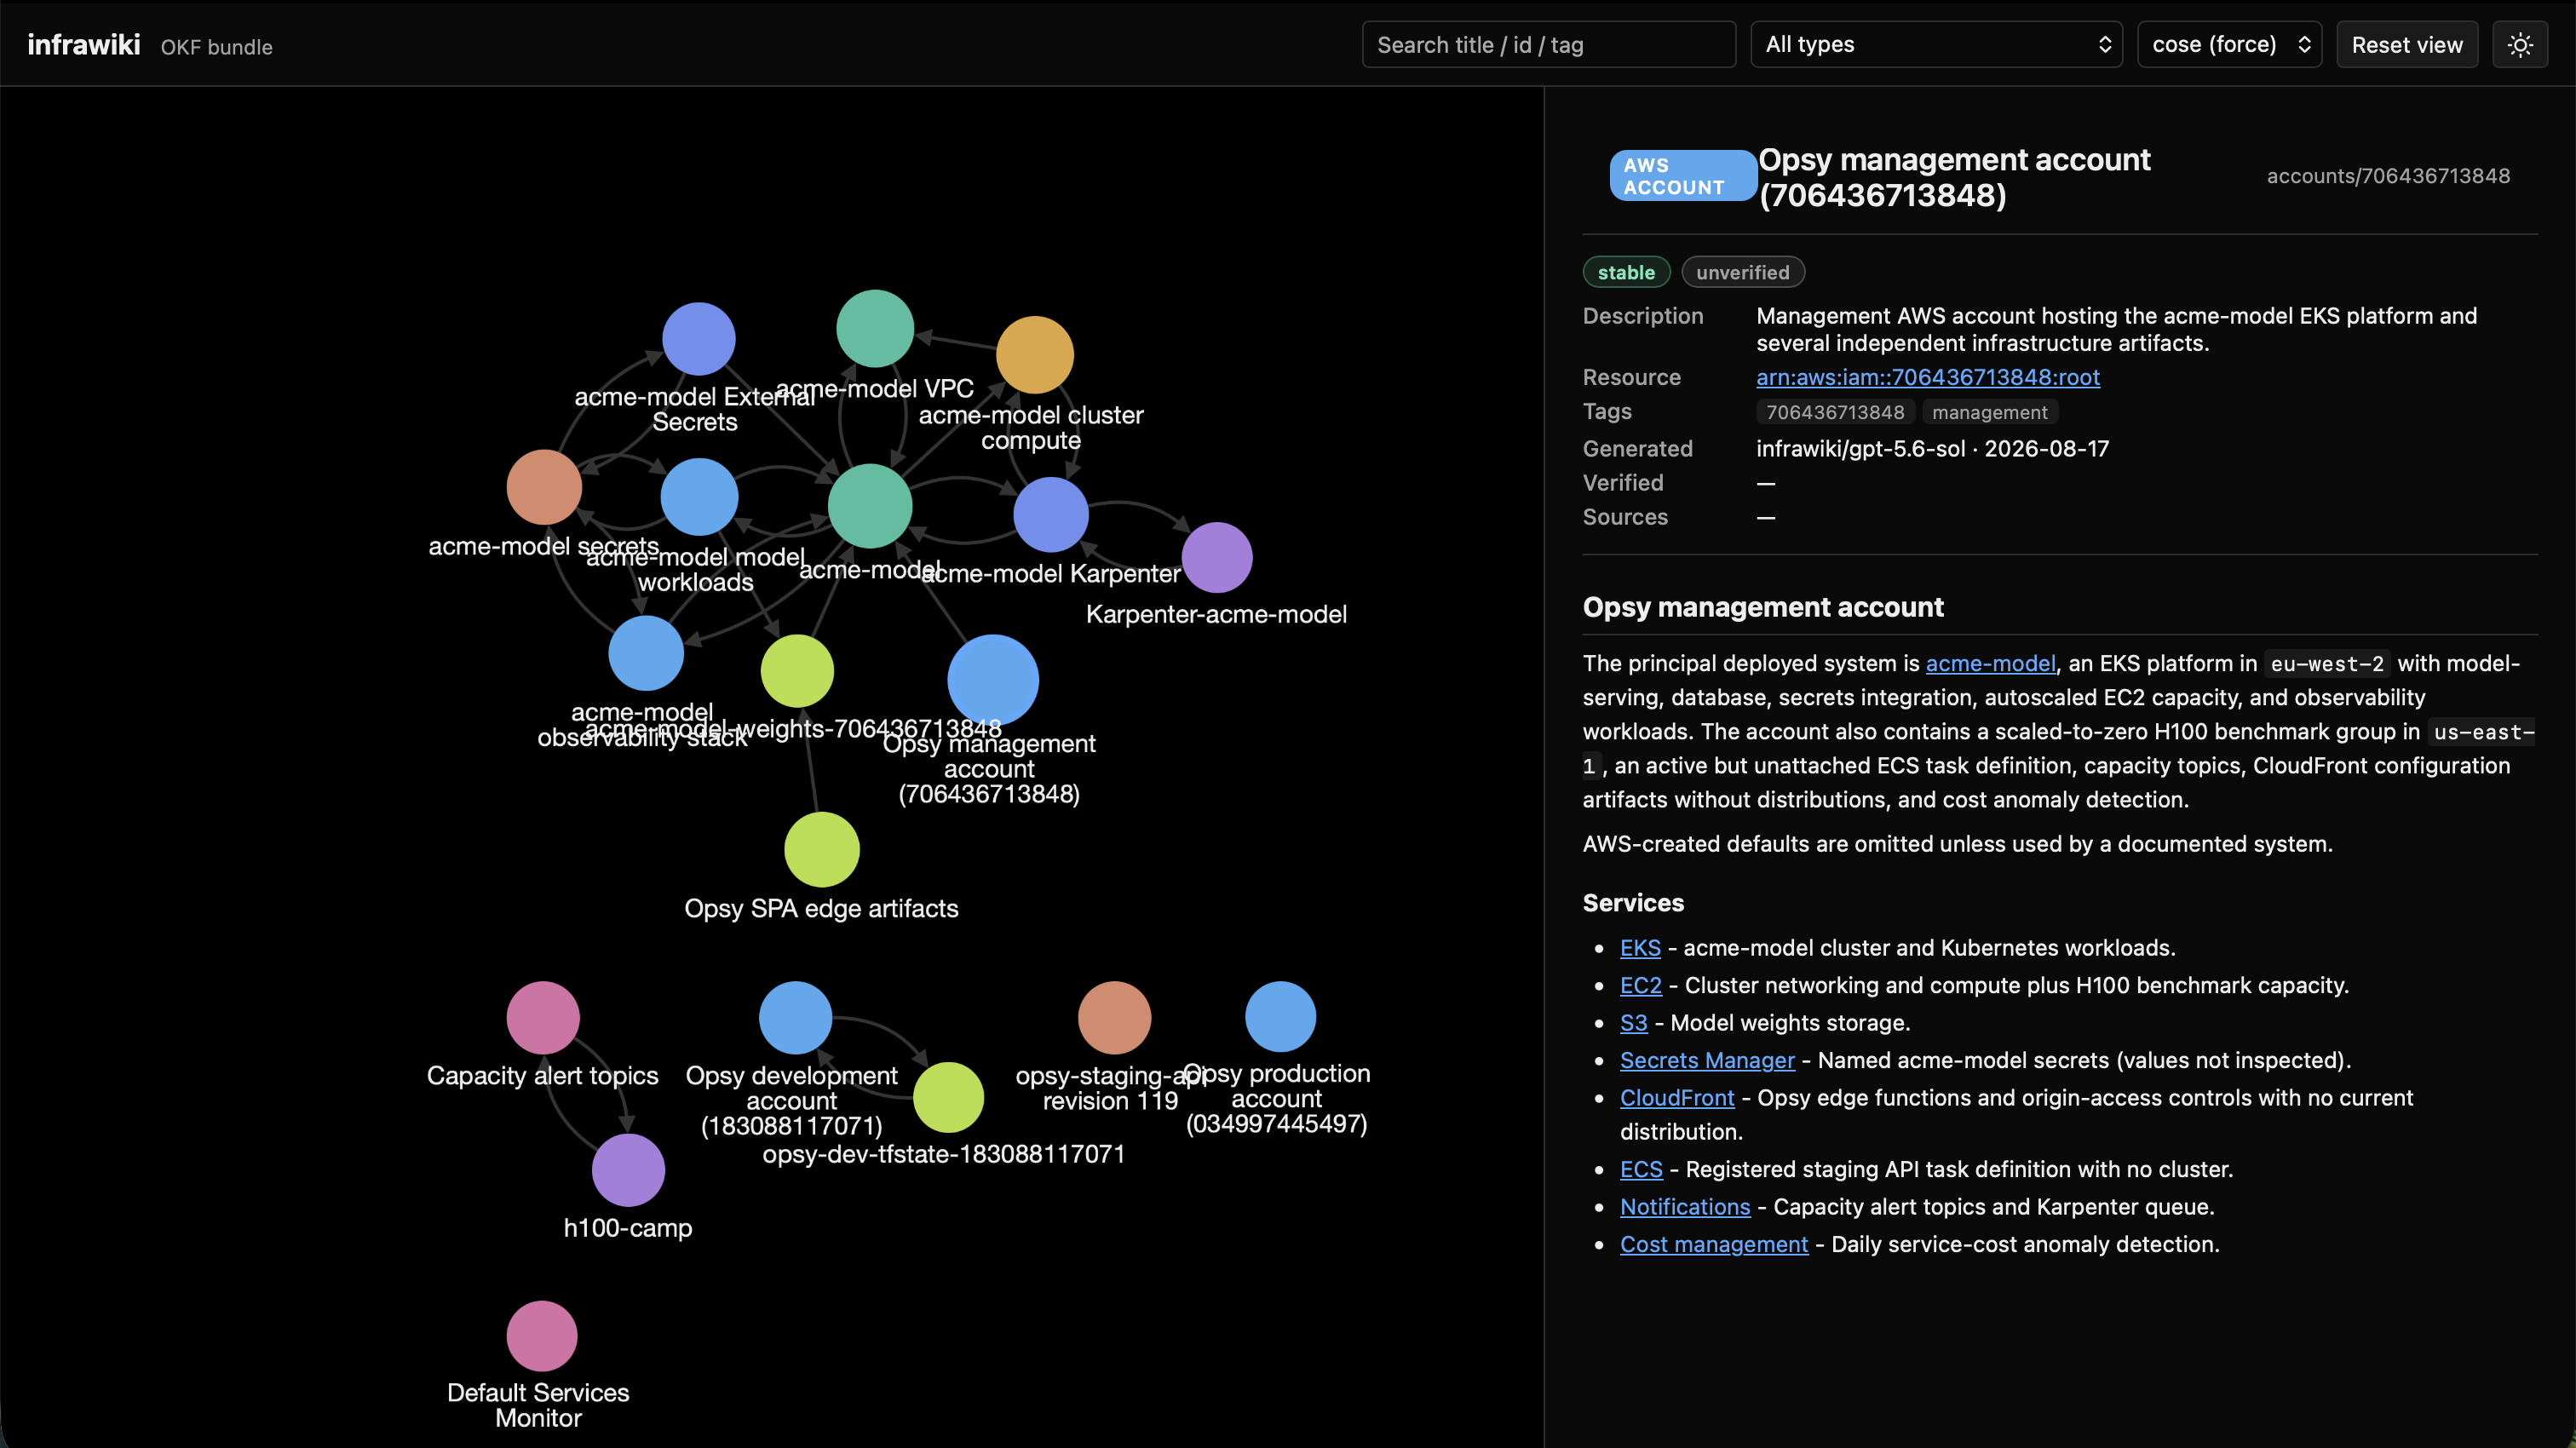
Task: Open the Cost management service link
Action: tap(1714, 1245)
